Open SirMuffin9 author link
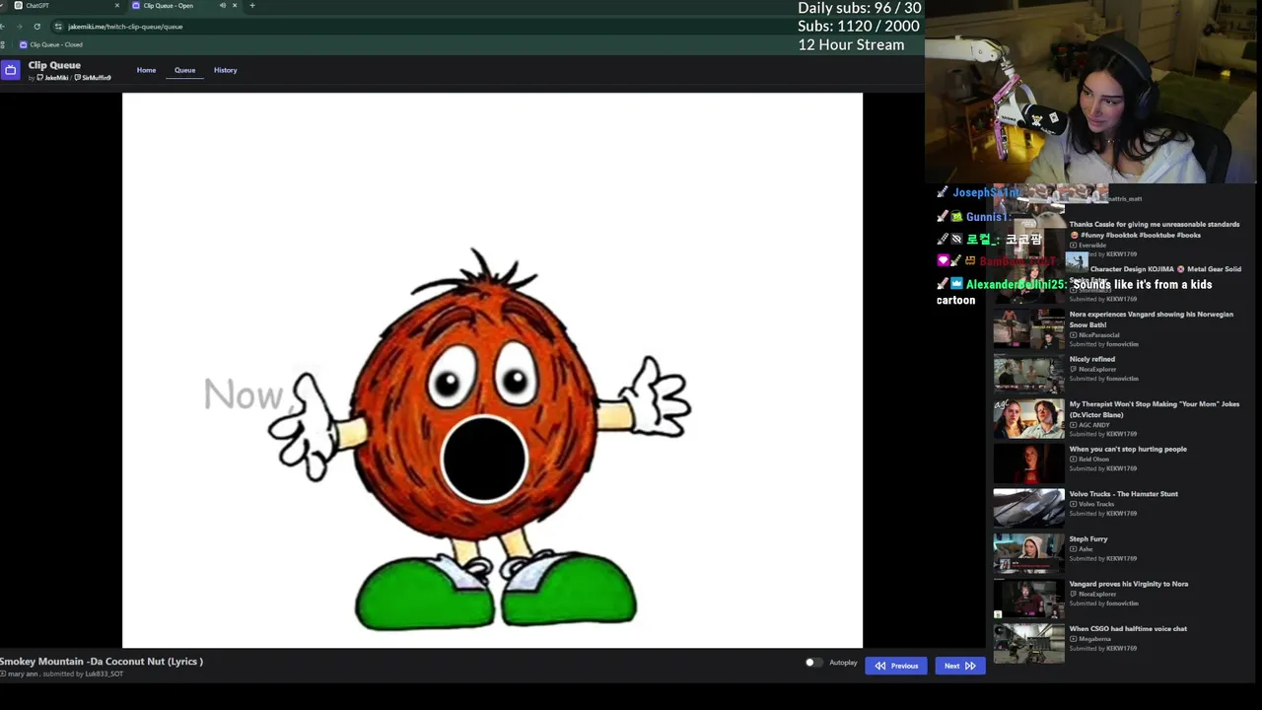Image resolution: width=1262 pixels, height=710 pixels. [93, 78]
